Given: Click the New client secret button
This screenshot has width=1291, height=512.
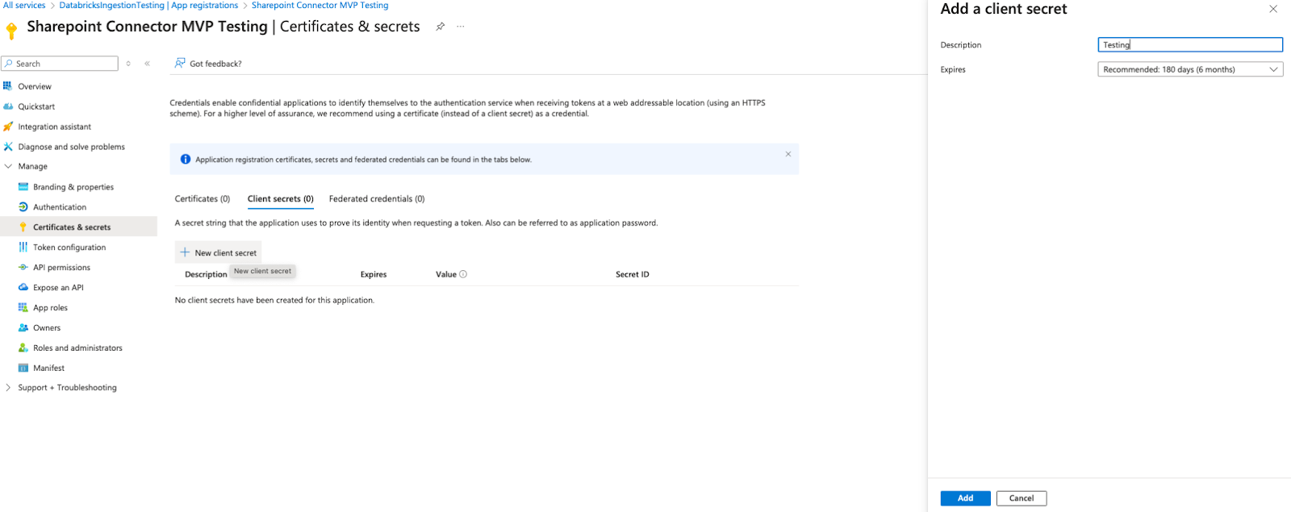Looking at the screenshot, I should [218, 252].
